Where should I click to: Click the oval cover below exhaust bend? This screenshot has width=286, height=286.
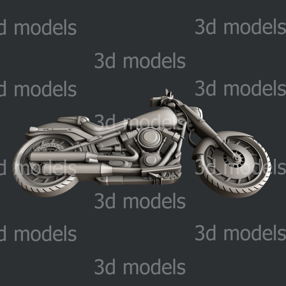(117, 163)
